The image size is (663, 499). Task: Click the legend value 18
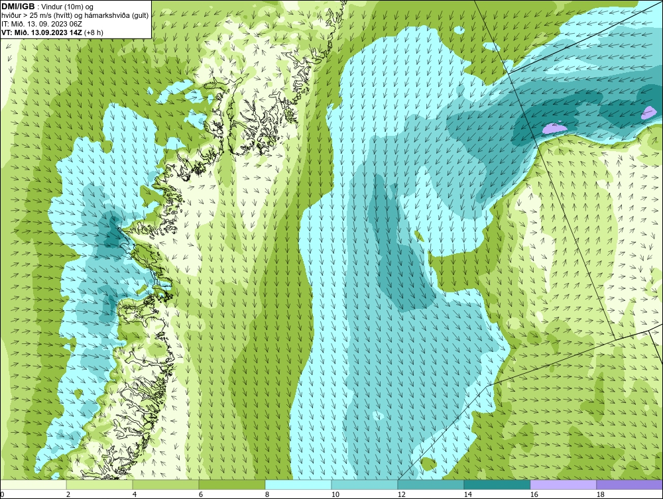[601, 494]
